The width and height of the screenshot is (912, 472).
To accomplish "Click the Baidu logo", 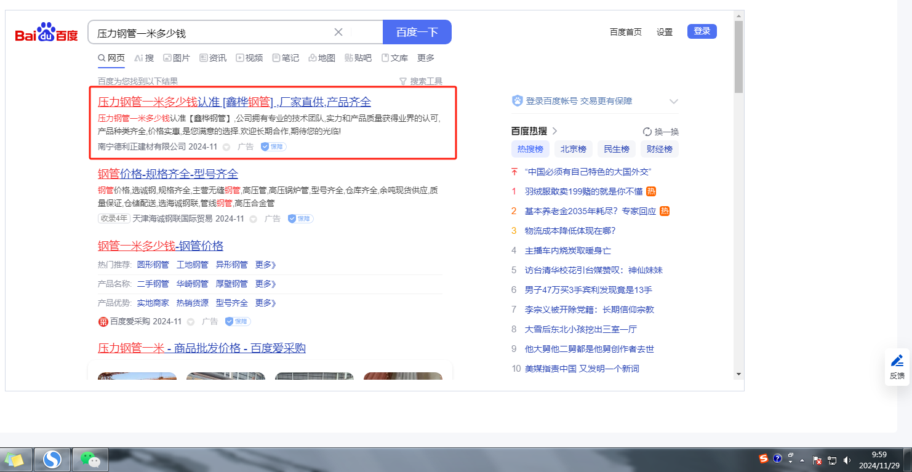I will tap(47, 33).
